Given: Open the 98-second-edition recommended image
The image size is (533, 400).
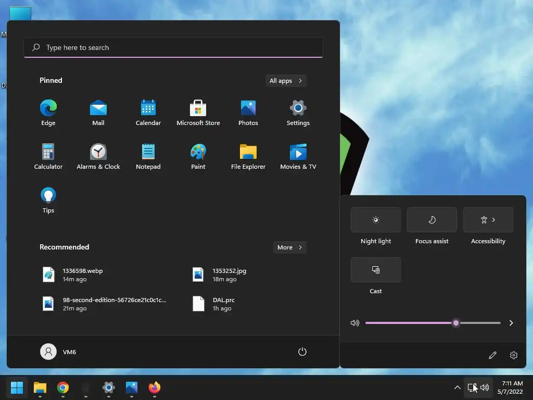Looking at the screenshot, I should click(104, 304).
